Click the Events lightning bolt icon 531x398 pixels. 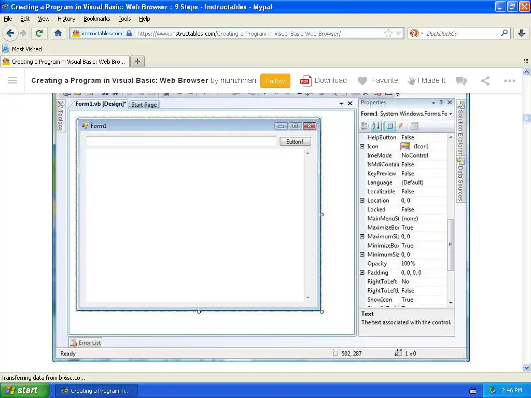[x=401, y=126]
